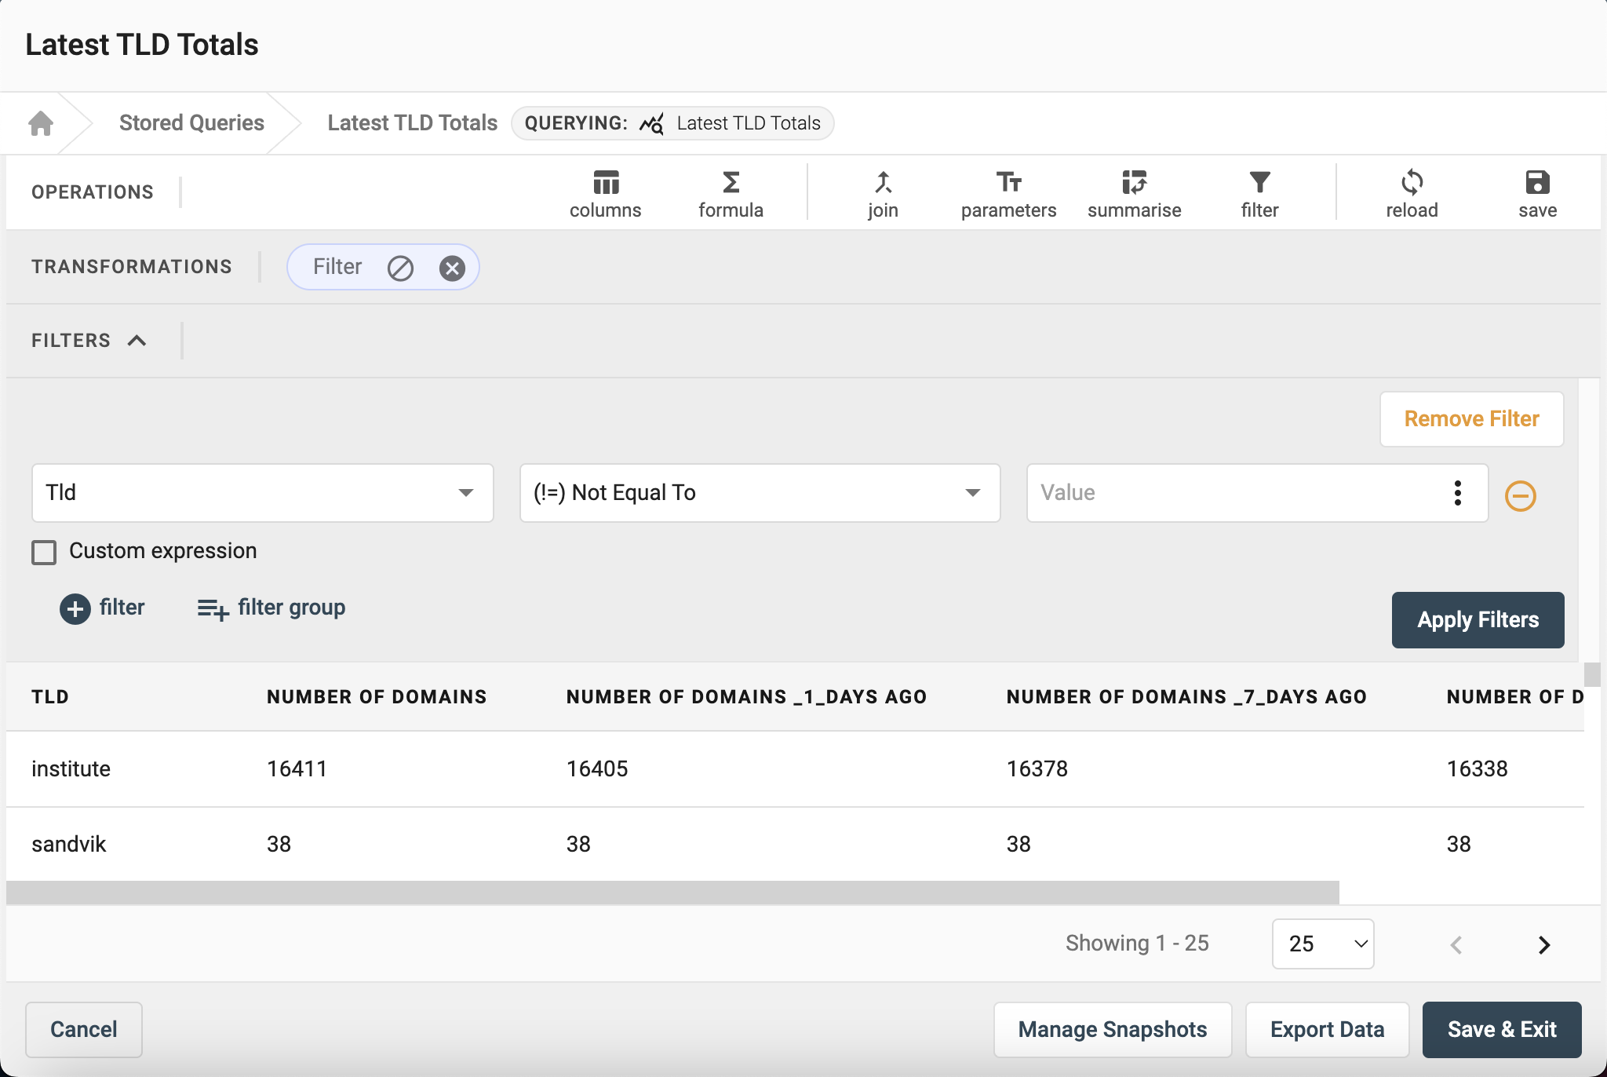Image resolution: width=1607 pixels, height=1077 pixels.
Task: Enable the Custom expression checkbox
Action: tap(44, 552)
